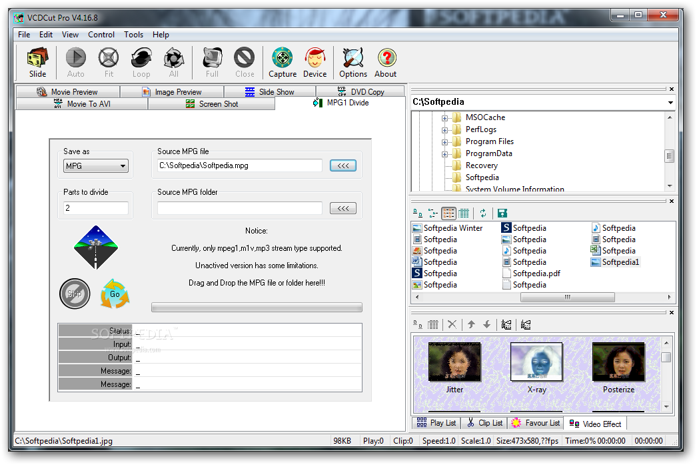Switch to Movie To AVI tab
Image resolution: width=697 pixels, height=465 pixels.
point(82,103)
